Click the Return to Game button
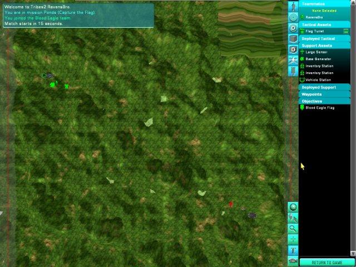Viewport: 356px width, 267px height. (327, 262)
